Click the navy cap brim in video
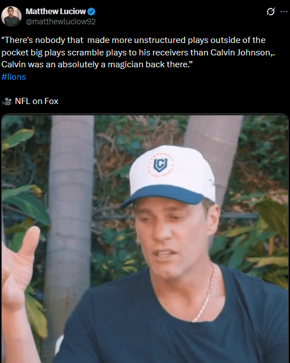Image resolution: width=290 pixels, height=363 pixels. [163, 195]
